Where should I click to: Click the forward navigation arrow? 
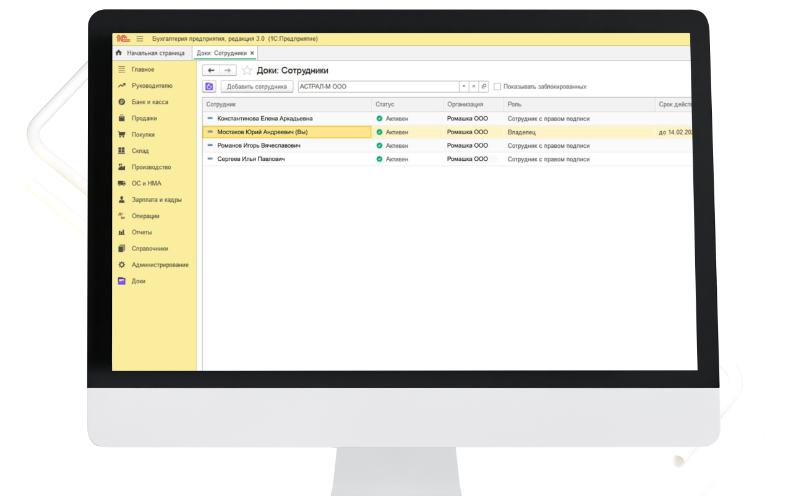coord(228,71)
